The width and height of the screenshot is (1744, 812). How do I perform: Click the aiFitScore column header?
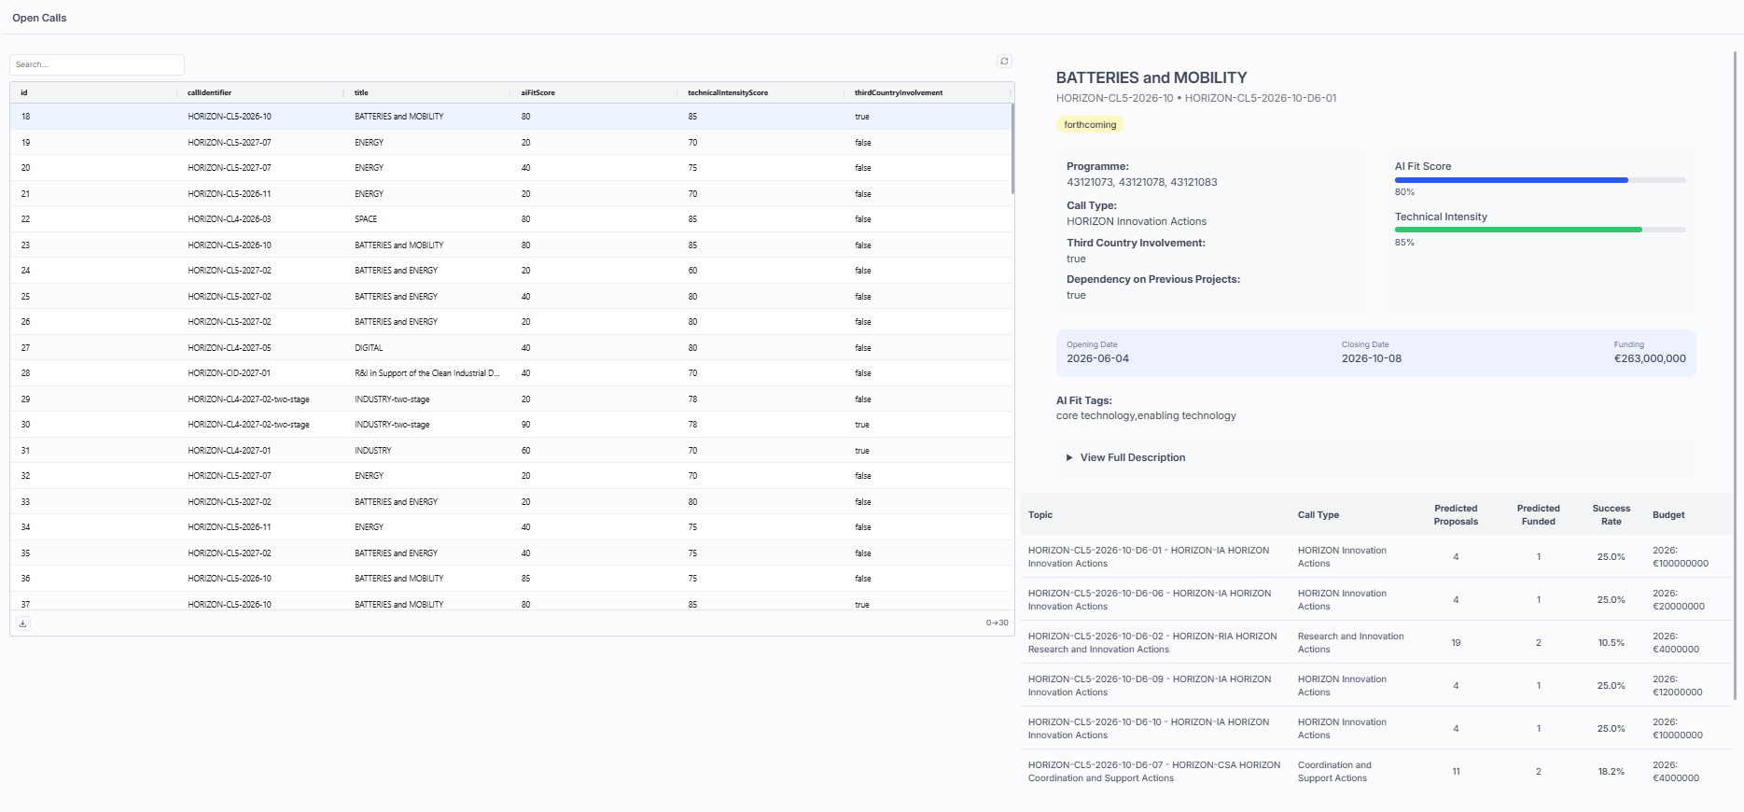coord(537,92)
